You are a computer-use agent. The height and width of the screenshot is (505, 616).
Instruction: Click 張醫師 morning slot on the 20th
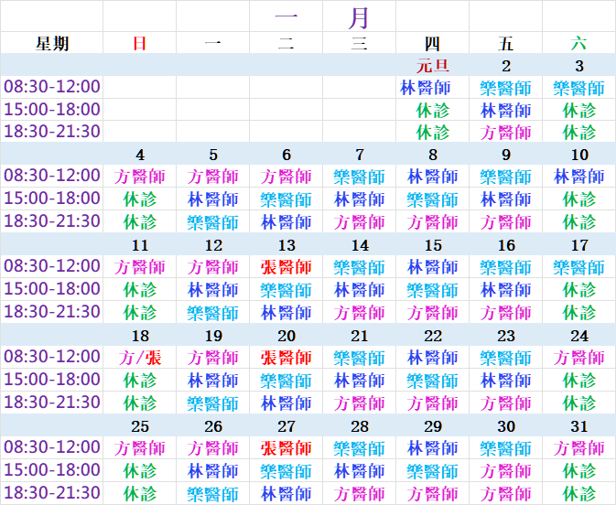[x=286, y=358]
